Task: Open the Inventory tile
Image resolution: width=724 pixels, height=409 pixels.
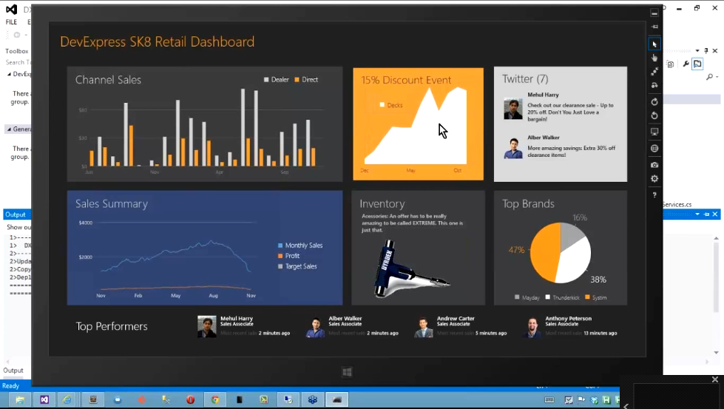Action: 419,248
